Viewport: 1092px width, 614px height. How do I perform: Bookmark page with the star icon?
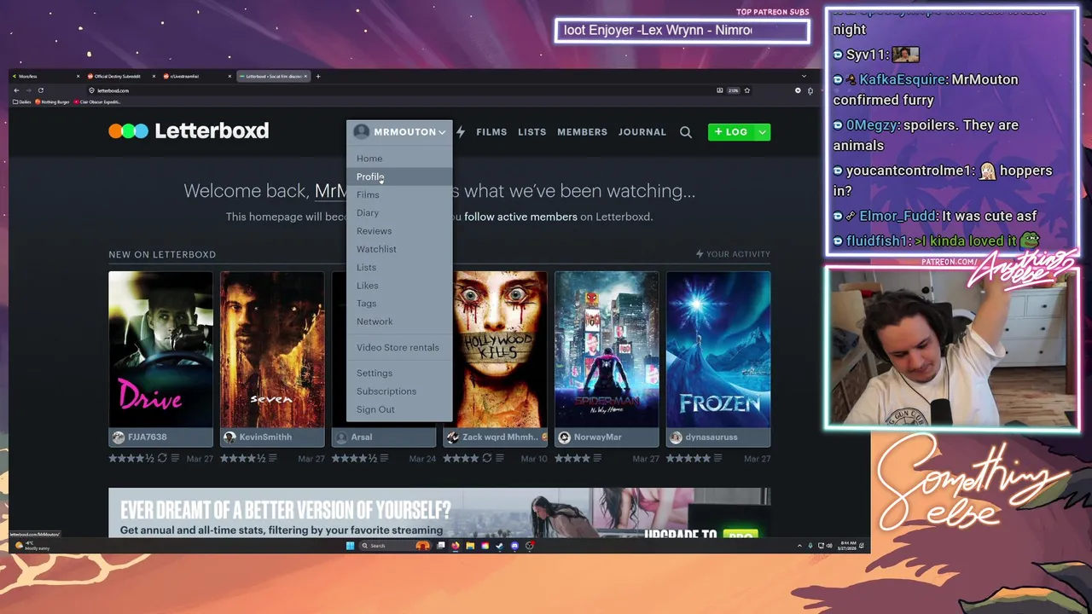[x=747, y=90]
